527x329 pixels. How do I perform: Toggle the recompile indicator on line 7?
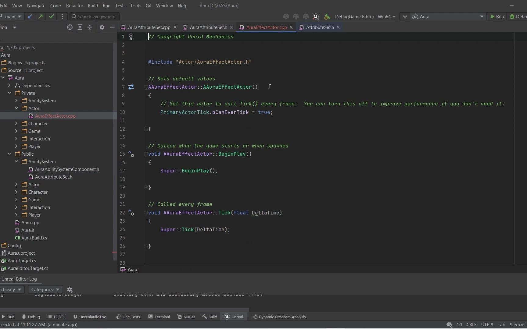(131, 87)
